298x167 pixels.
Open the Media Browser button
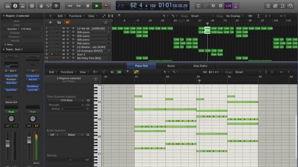point(290,6)
